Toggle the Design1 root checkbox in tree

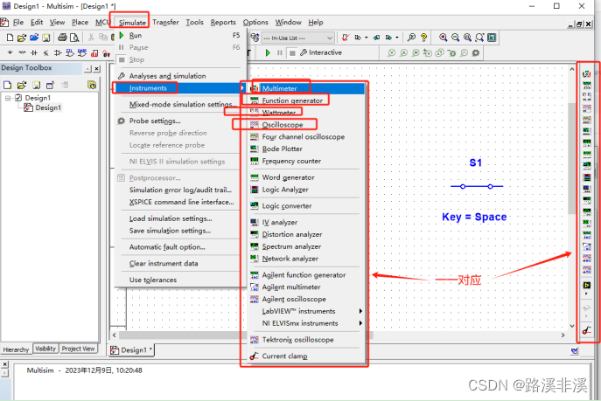pyautogui.click(x=18, y=98)
